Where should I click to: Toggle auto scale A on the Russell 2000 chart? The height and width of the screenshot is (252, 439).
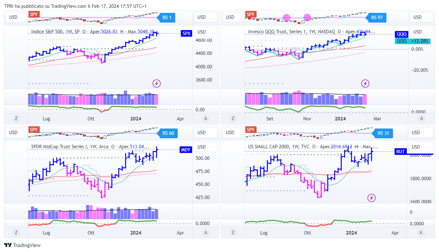tap(421, 233)
